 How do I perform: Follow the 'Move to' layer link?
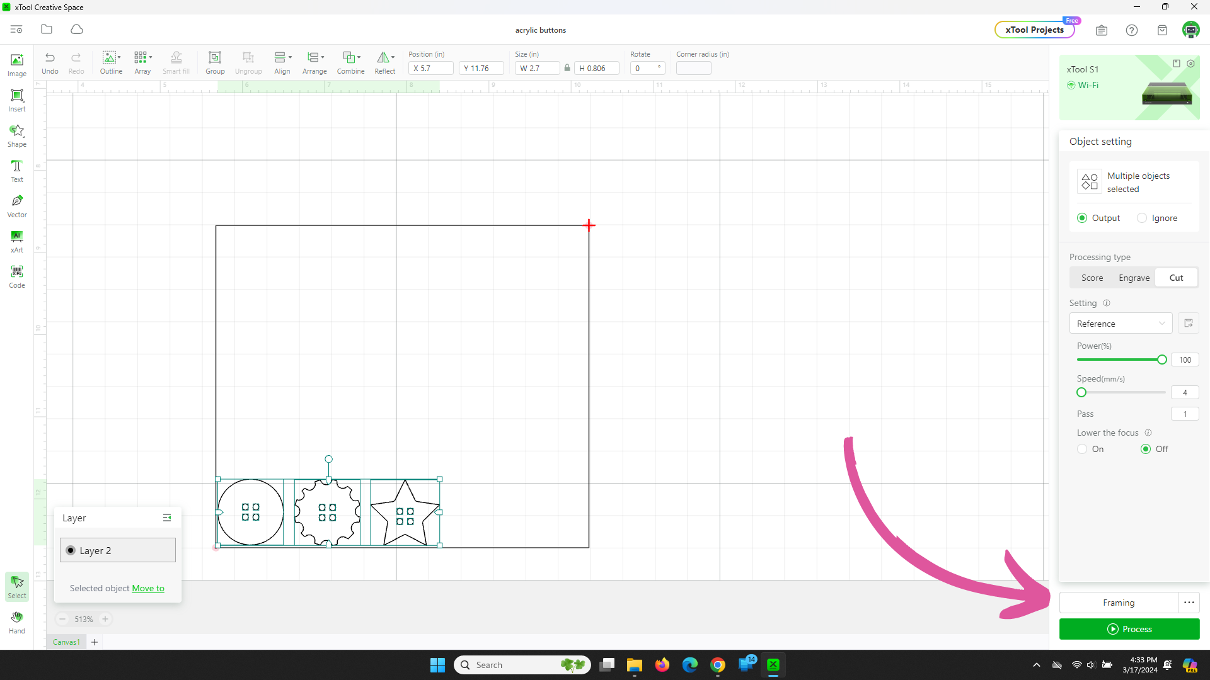tap(148, 588)
